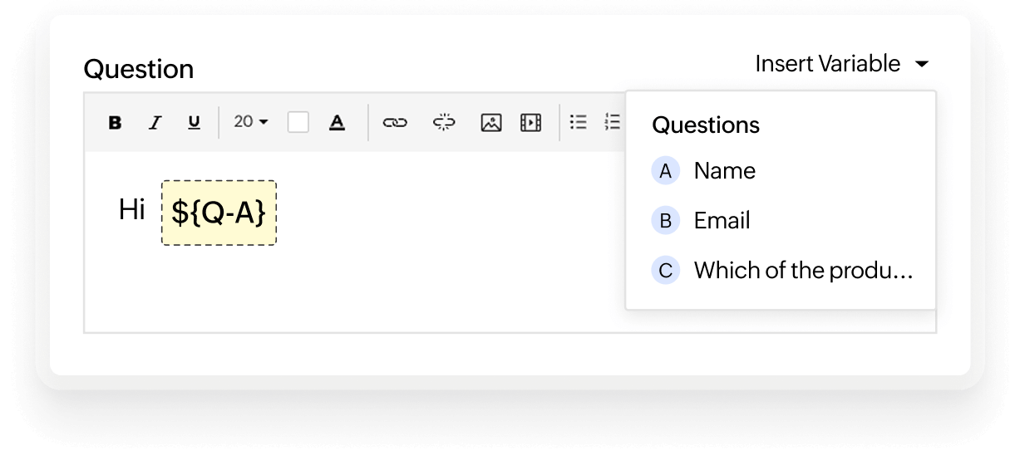Insert a hyperlink with the link icon

click(394, 123)
